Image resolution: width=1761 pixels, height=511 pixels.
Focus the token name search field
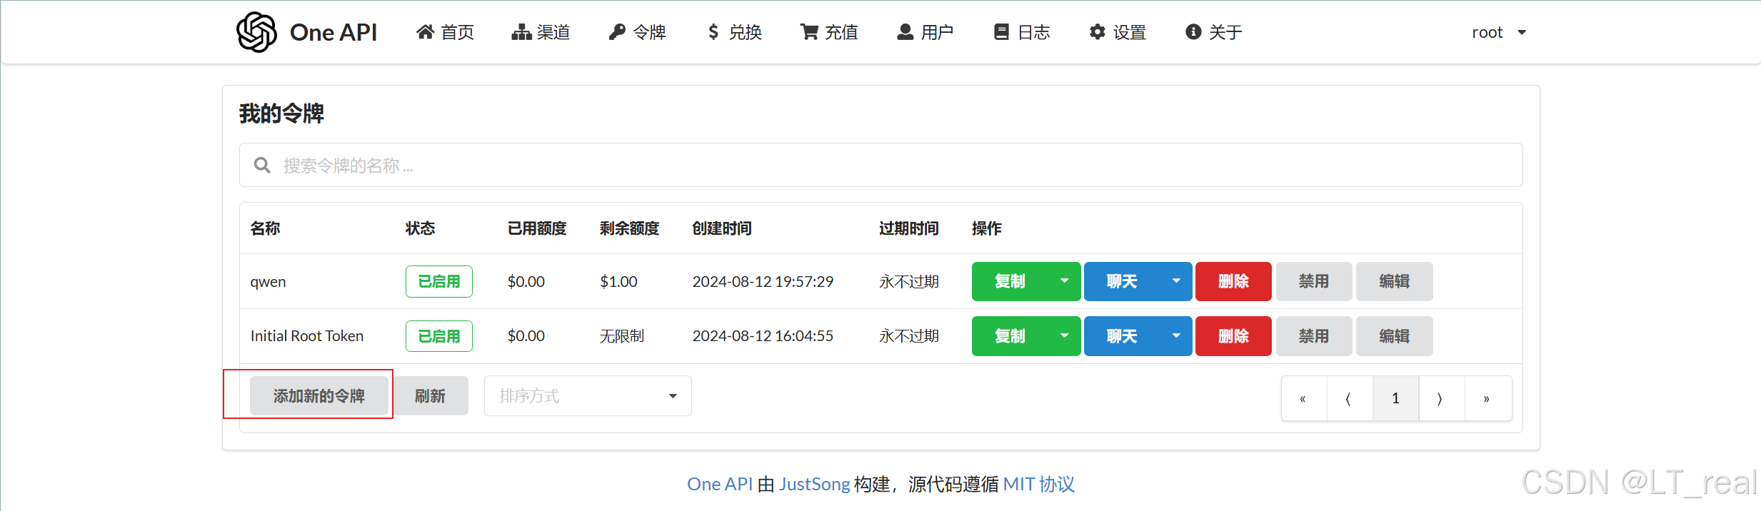click(x=880, y=165)
